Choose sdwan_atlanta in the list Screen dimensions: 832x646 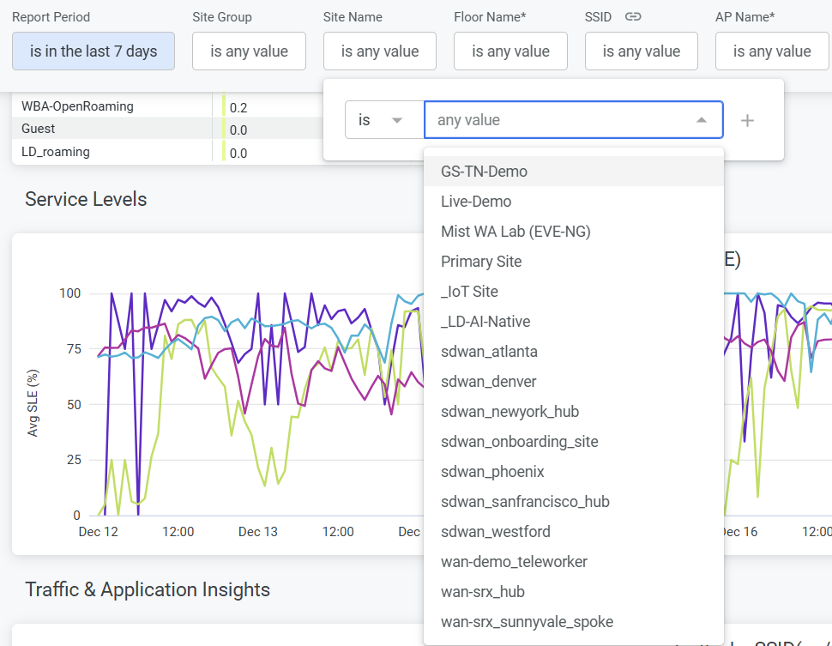tap(489, 352)
